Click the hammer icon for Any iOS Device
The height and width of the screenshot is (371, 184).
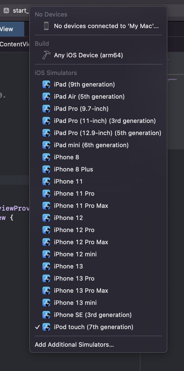tap(46, 55)
